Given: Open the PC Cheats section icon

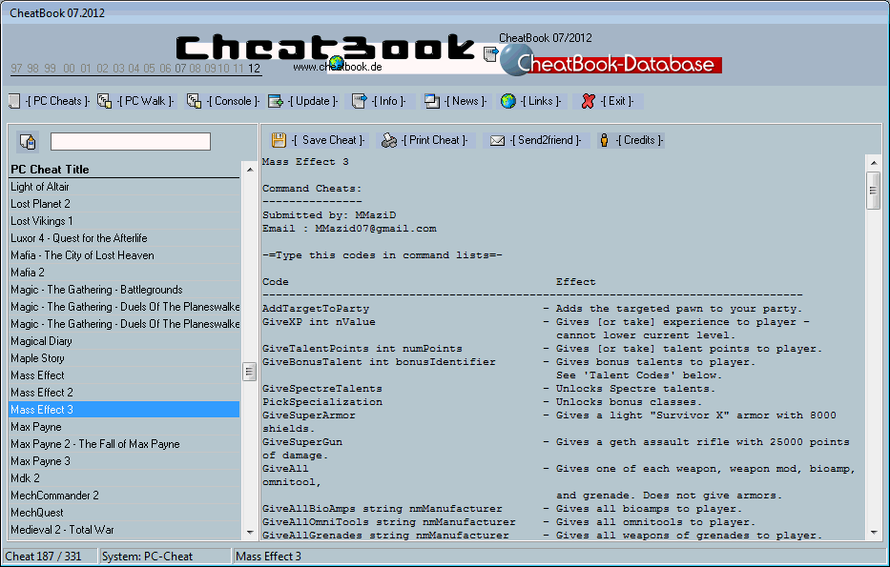Looking at the screenshot, I should point(14,102).
